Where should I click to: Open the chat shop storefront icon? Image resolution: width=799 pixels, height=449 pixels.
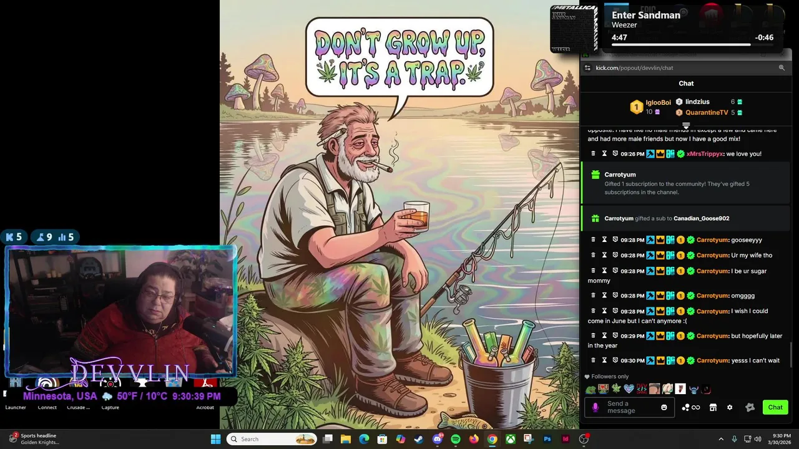point(713,407)
